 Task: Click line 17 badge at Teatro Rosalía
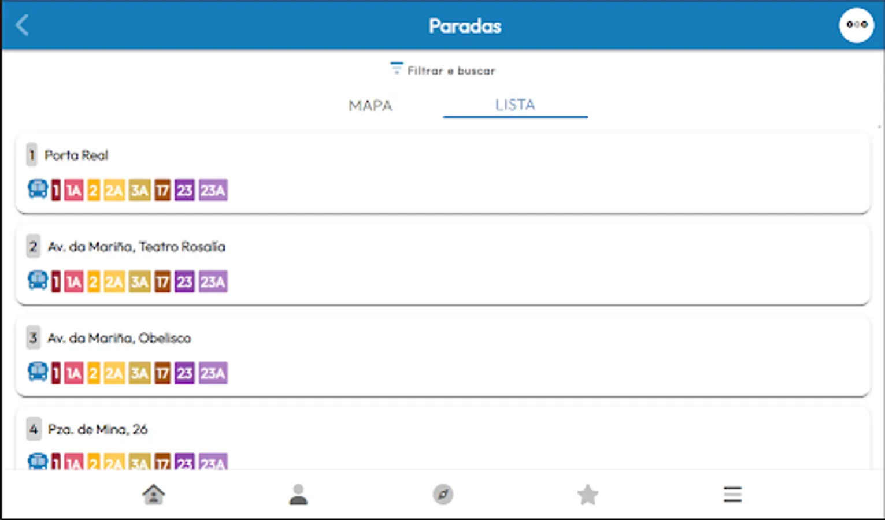click(162, 281)
